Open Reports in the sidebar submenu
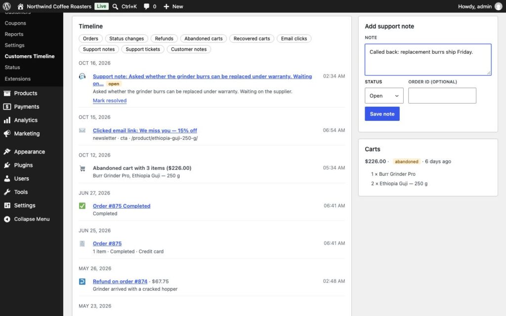The width and height of the screenshot is (506, 316). pos(14,34)
